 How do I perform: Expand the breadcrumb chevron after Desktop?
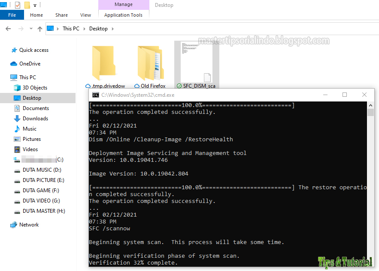(x=112, y=28)
